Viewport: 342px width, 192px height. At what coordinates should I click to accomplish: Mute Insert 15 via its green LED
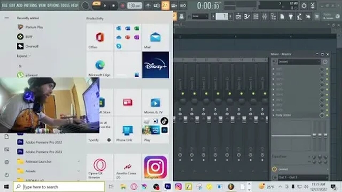point(253,94)
